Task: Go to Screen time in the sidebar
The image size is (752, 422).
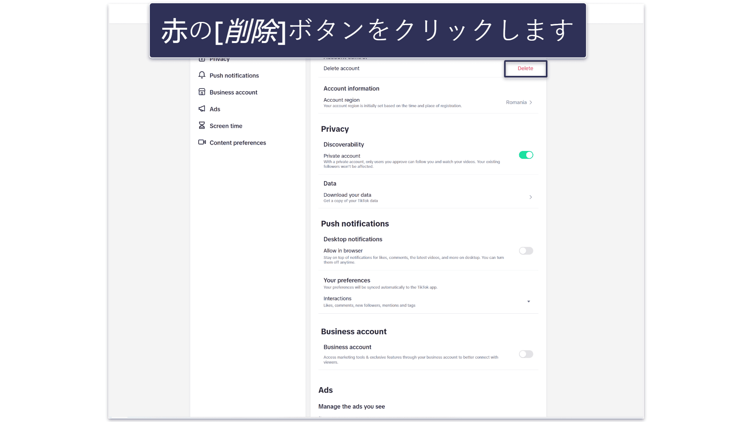Action: [226, 126]
